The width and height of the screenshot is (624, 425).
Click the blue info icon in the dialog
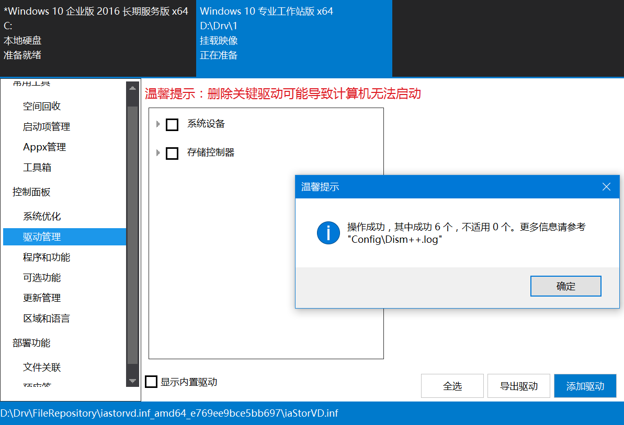point(328,233)
